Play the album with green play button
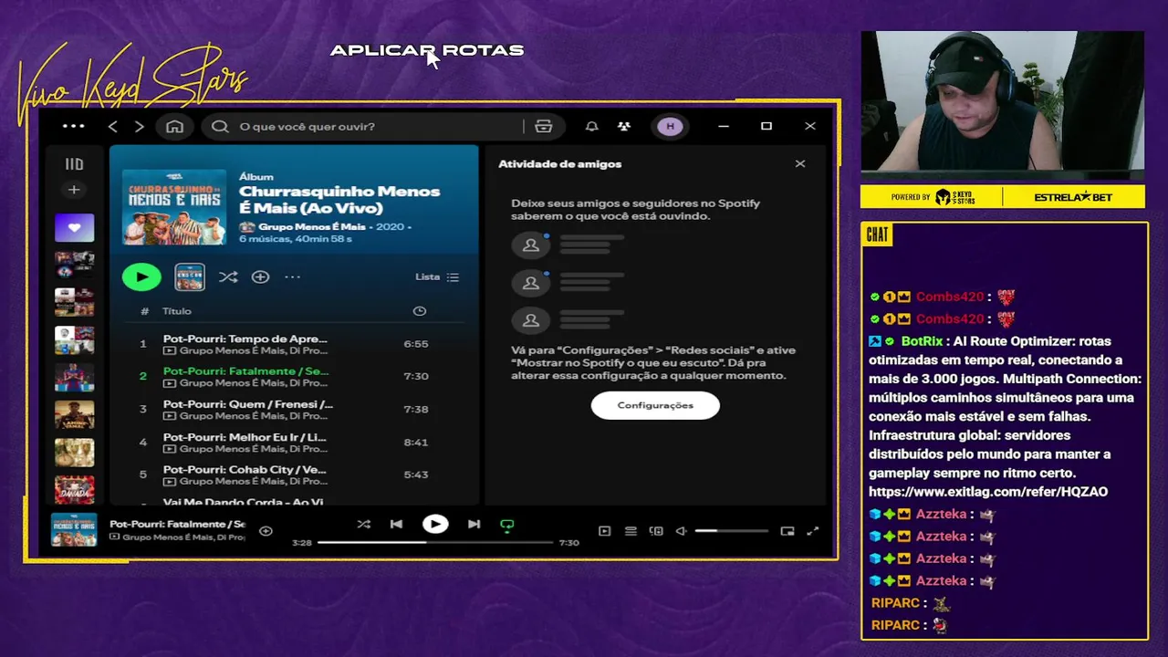 coord(141,276)
